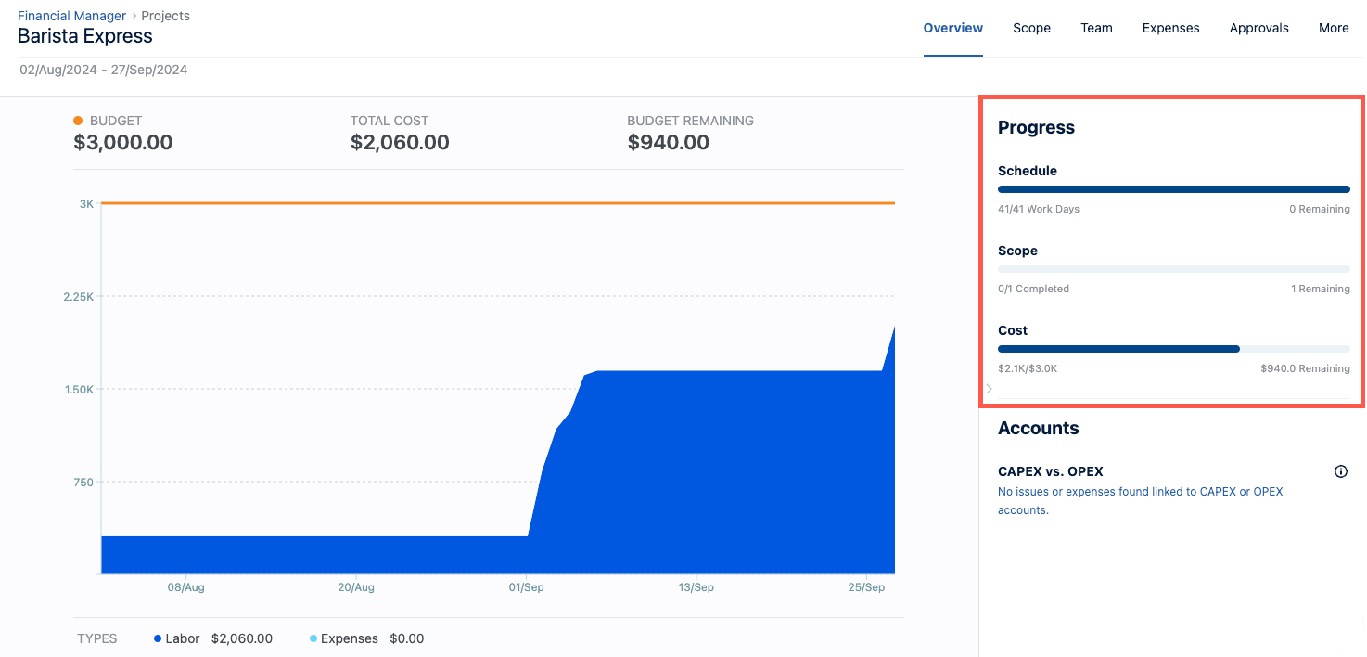Open the Approvals tab
Viewport: 1367px width, 657px height.
[1258, 28]
